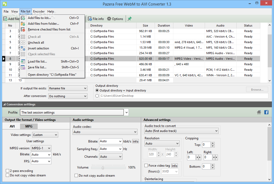274x184 pixels.
Task: Select the custom output directory radio button
Action: click(x=97, y=96)
